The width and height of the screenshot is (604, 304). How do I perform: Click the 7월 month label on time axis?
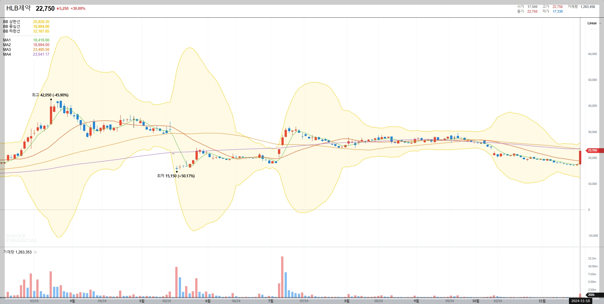click(x=271, y=301)
